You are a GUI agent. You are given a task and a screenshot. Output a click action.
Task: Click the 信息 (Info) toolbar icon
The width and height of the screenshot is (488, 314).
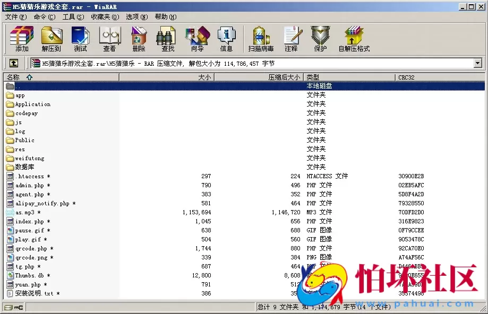click(x=227, y=39)
